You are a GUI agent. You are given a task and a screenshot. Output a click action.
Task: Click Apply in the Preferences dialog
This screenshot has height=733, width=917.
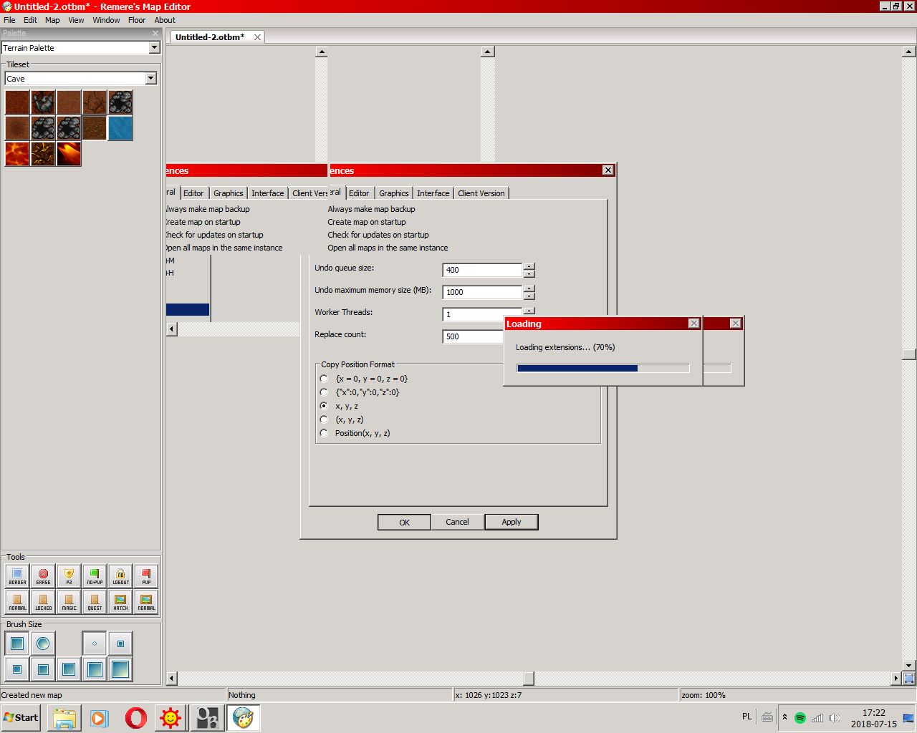(x=511, y=522)
